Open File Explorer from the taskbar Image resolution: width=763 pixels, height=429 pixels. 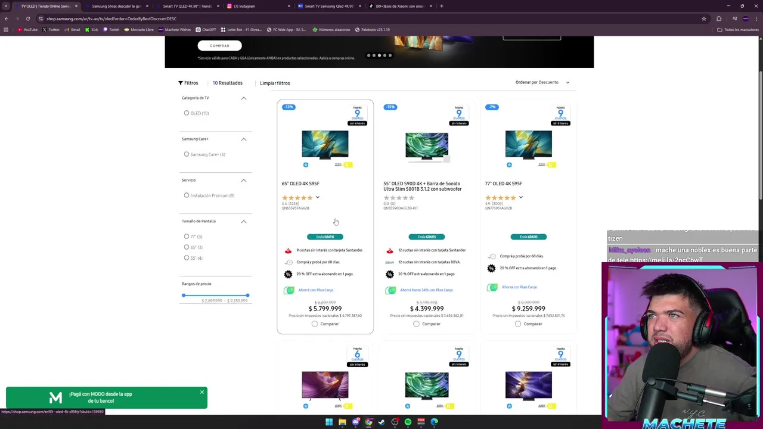(342, 422)
